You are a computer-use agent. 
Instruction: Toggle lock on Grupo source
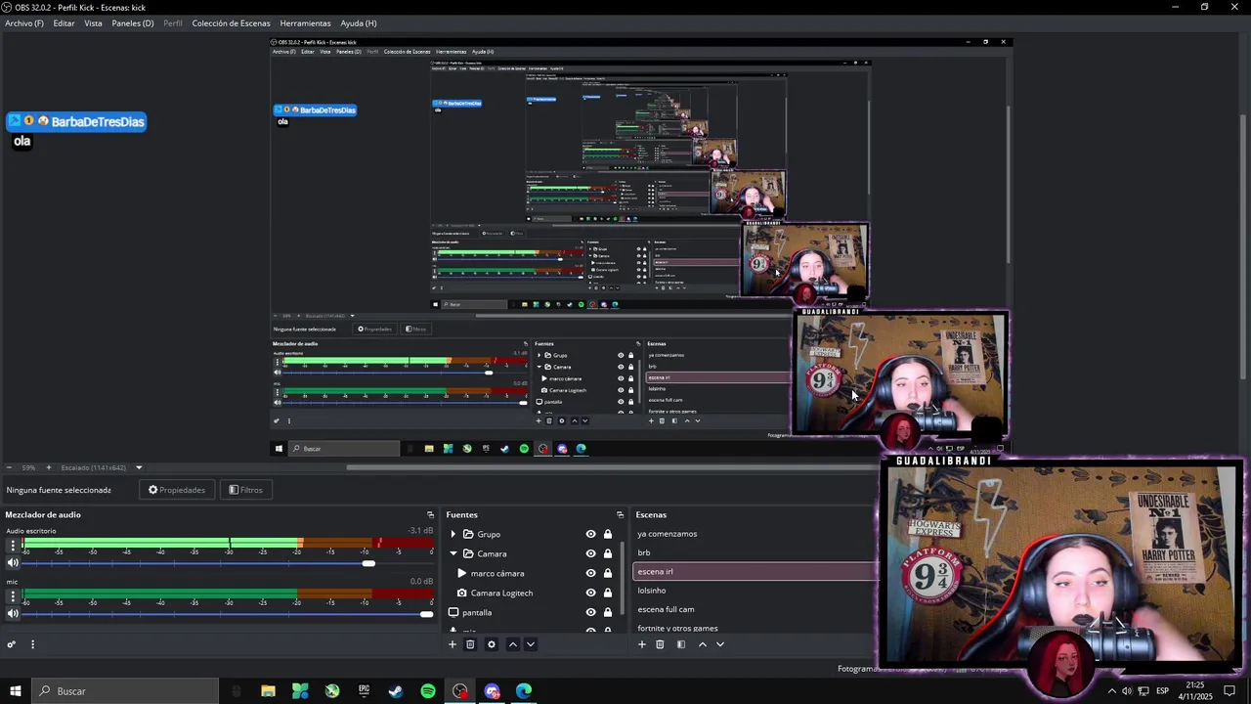(x=608, y=534)
